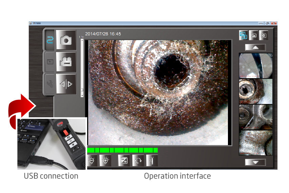The width and height of the screenshot is (289, 193).
Task: Click the mirror/flip image button
Action: point(66,84)
